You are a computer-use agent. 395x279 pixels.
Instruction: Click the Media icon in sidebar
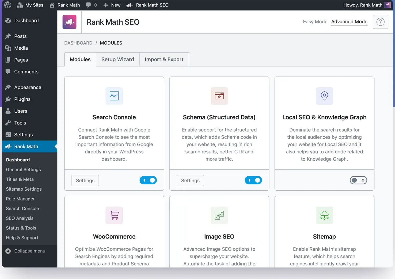8,48
